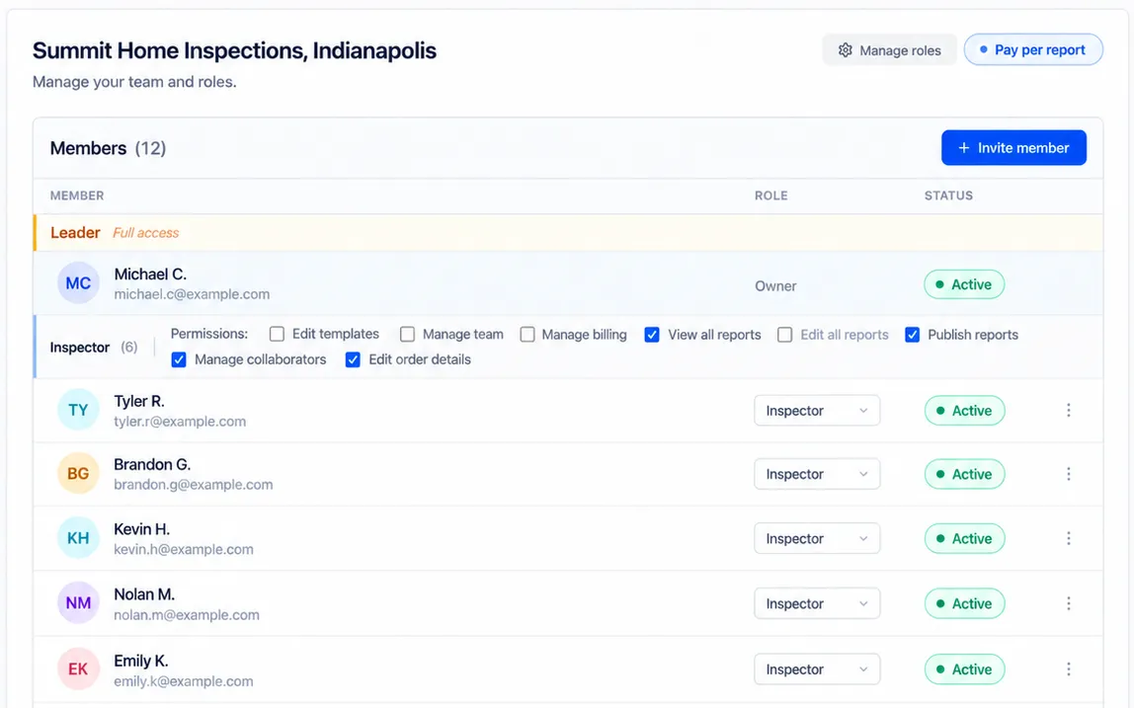Enable the Edit templates permission
This screenshot has width=1134, height=708.
pyautogui.click(x=277, y=334)
